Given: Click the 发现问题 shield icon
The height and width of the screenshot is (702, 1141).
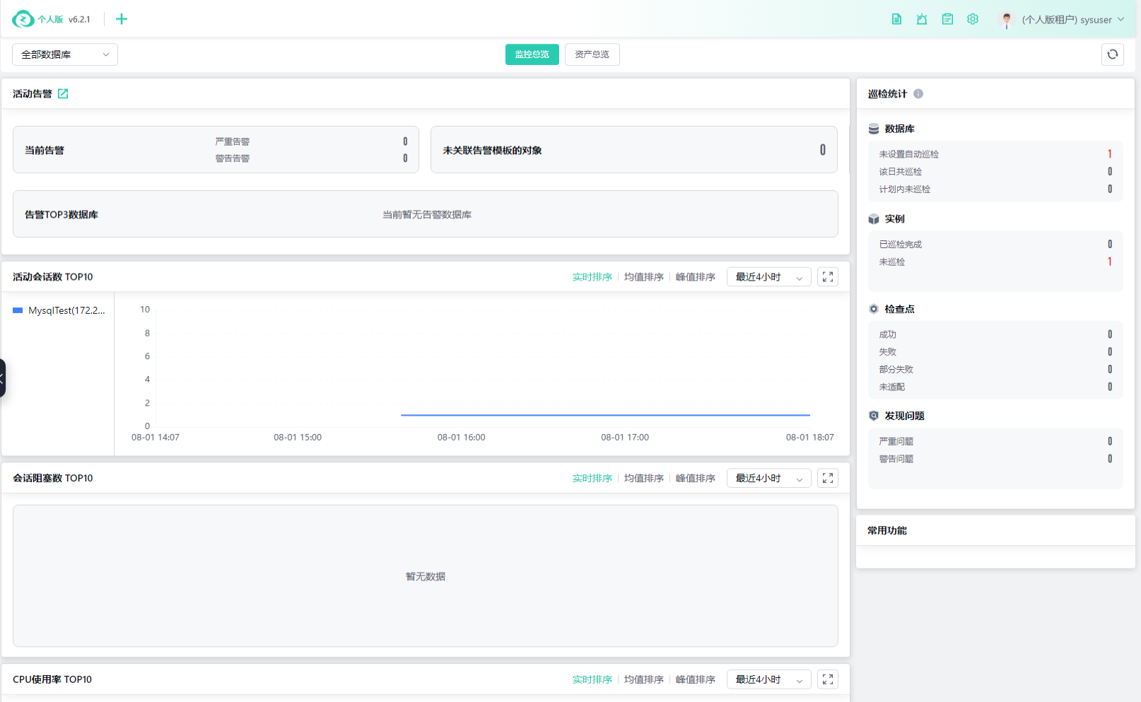Looking at the screenshot, I should 874,416.
